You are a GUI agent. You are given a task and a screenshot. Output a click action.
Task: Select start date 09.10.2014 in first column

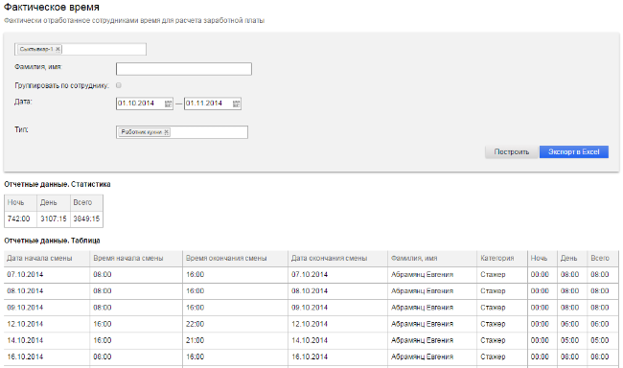click(25, 308)
